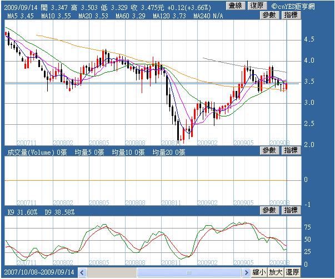Click the 收 3.475元 closing price text
Viewport: 335px width, 279px height.
click(x=148, y=8)
